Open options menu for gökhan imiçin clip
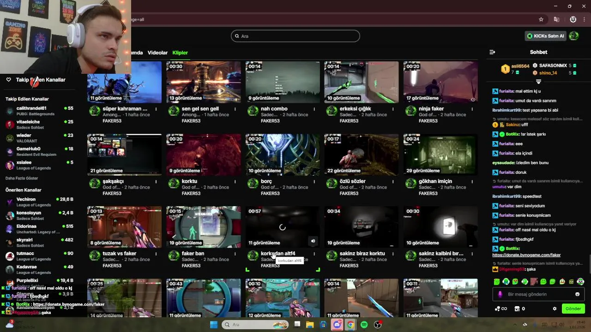This screenshot has width=591, height=332. pyautogui.click(x=472, y=182)
